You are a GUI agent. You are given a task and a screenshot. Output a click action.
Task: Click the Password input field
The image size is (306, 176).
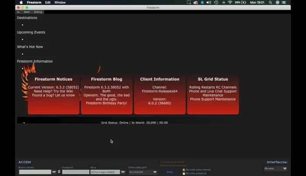coord(75,172)
